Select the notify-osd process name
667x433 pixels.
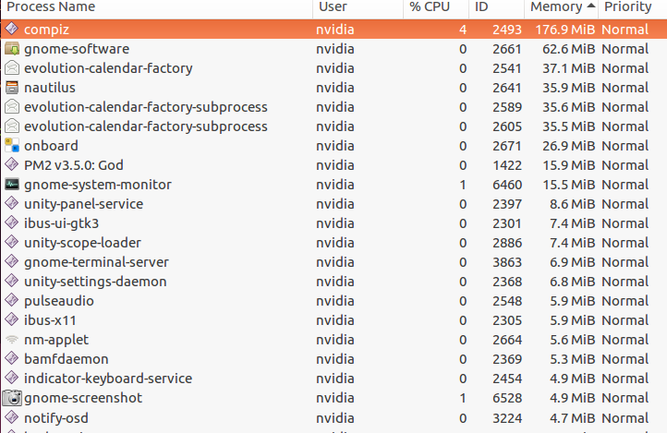tap(56, 418)
